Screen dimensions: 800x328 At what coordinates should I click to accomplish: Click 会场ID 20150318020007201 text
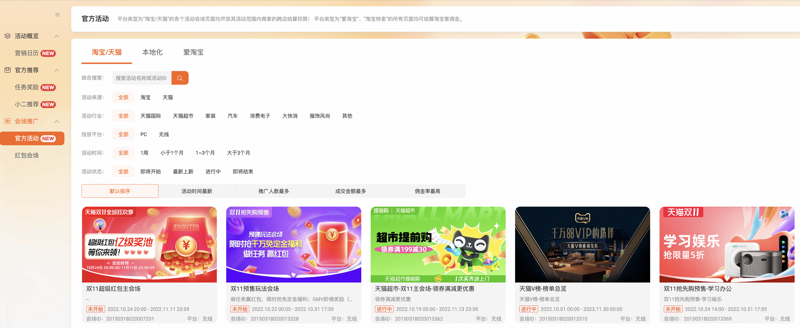(x=120, y=319)
